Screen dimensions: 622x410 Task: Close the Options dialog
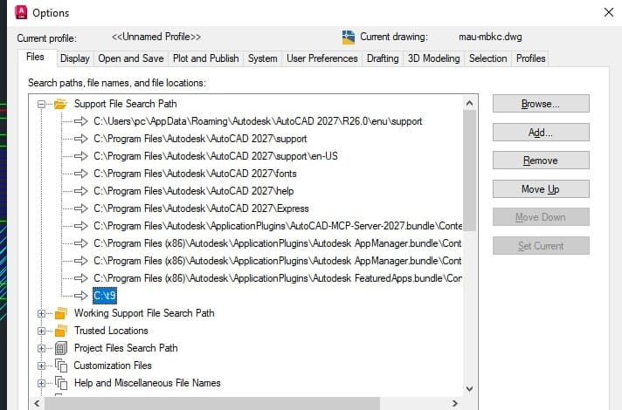click(609, 12)
